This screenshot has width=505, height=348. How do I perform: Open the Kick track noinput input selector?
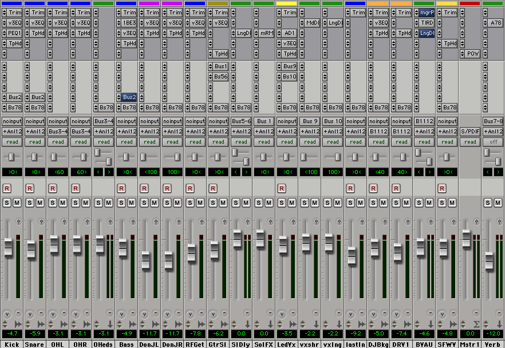coord(12,121)
